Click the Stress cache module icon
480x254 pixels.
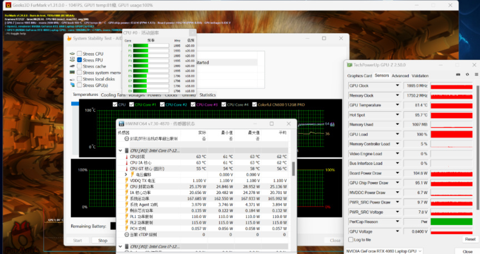pos(72,66)
